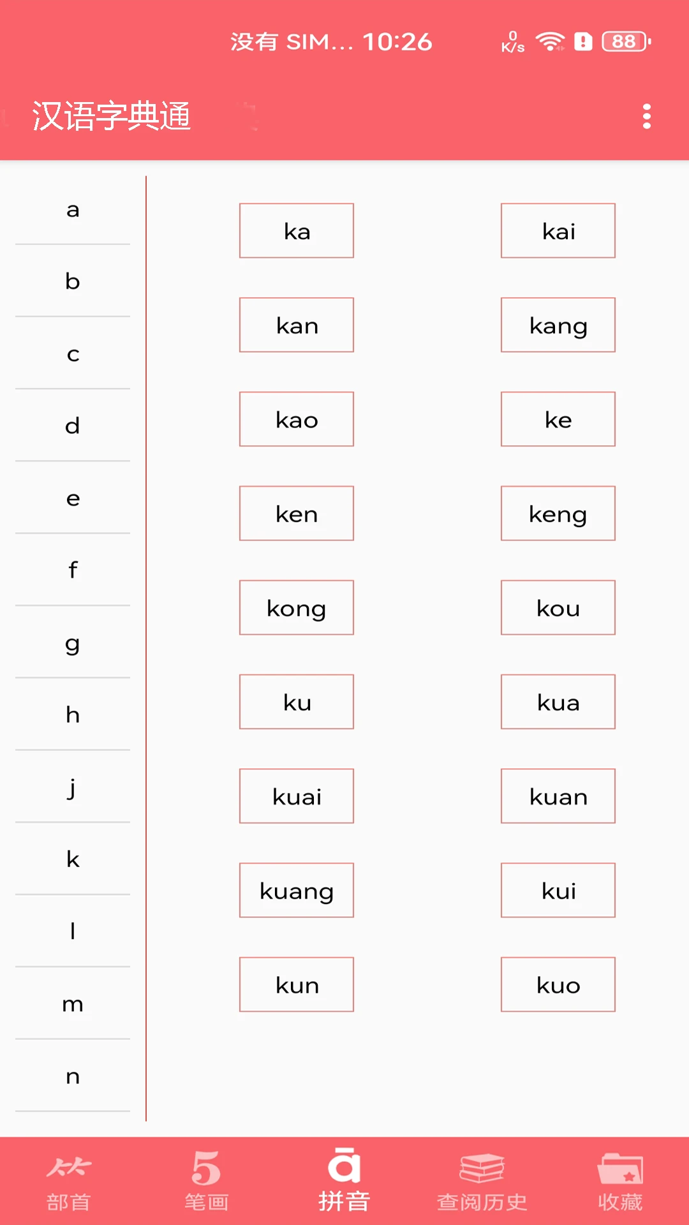Select the ke syllable
689x1225 pixels.
click(x=558, y=419)
